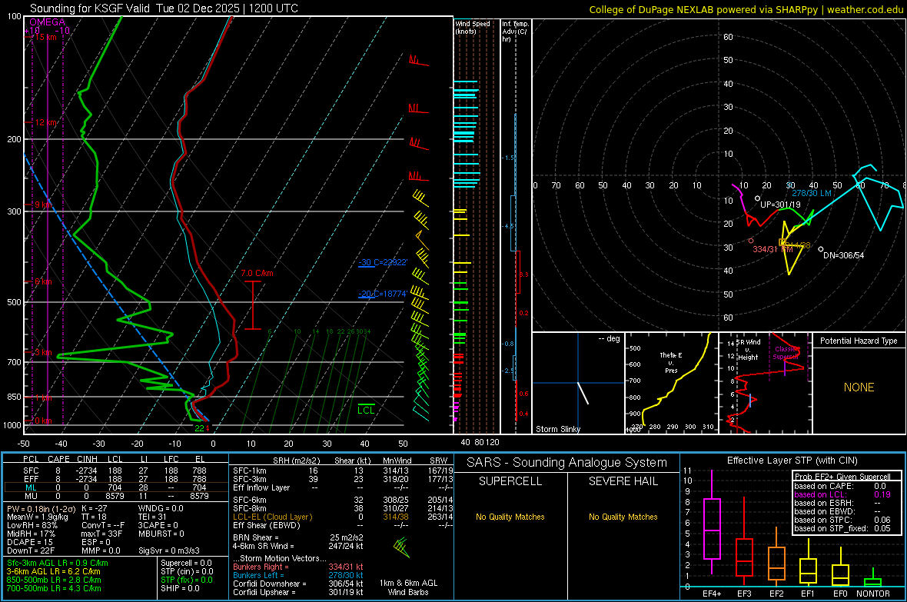907x602 pixels.
Task: Click the SEVERE HAIL column heading
Action: point(623,481)
